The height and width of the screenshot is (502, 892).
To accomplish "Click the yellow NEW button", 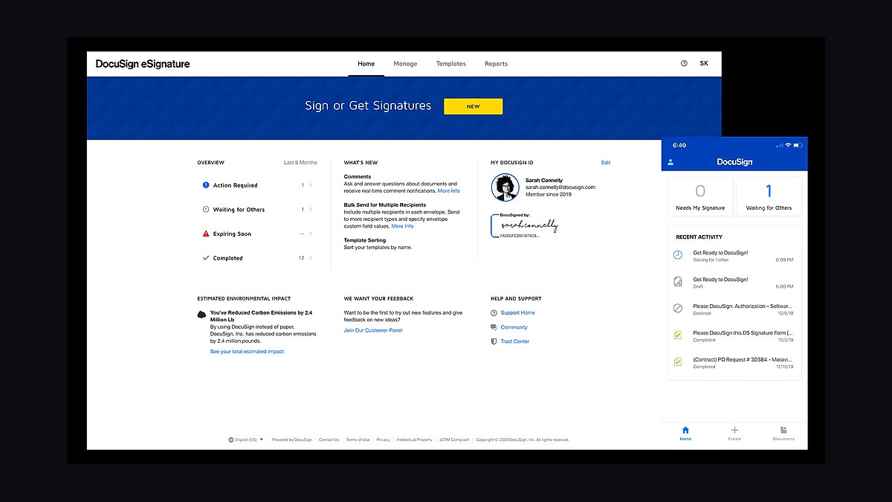I will 474,106.
